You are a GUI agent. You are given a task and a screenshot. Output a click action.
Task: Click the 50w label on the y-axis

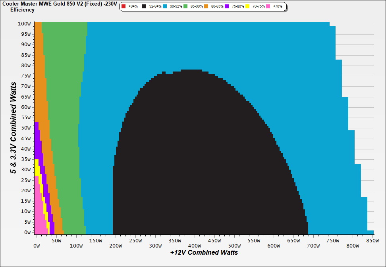tap(25, 128)
